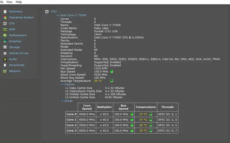Click 'L2 Unified Cache Size' label
The width and height of the screenshot is (230, 143).
coord(80,94)
